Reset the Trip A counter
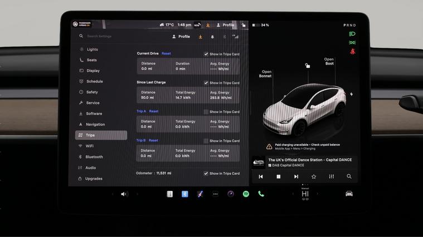Image resolution: width=423 pixels, height=237 pixels. [x=154, y=111]
